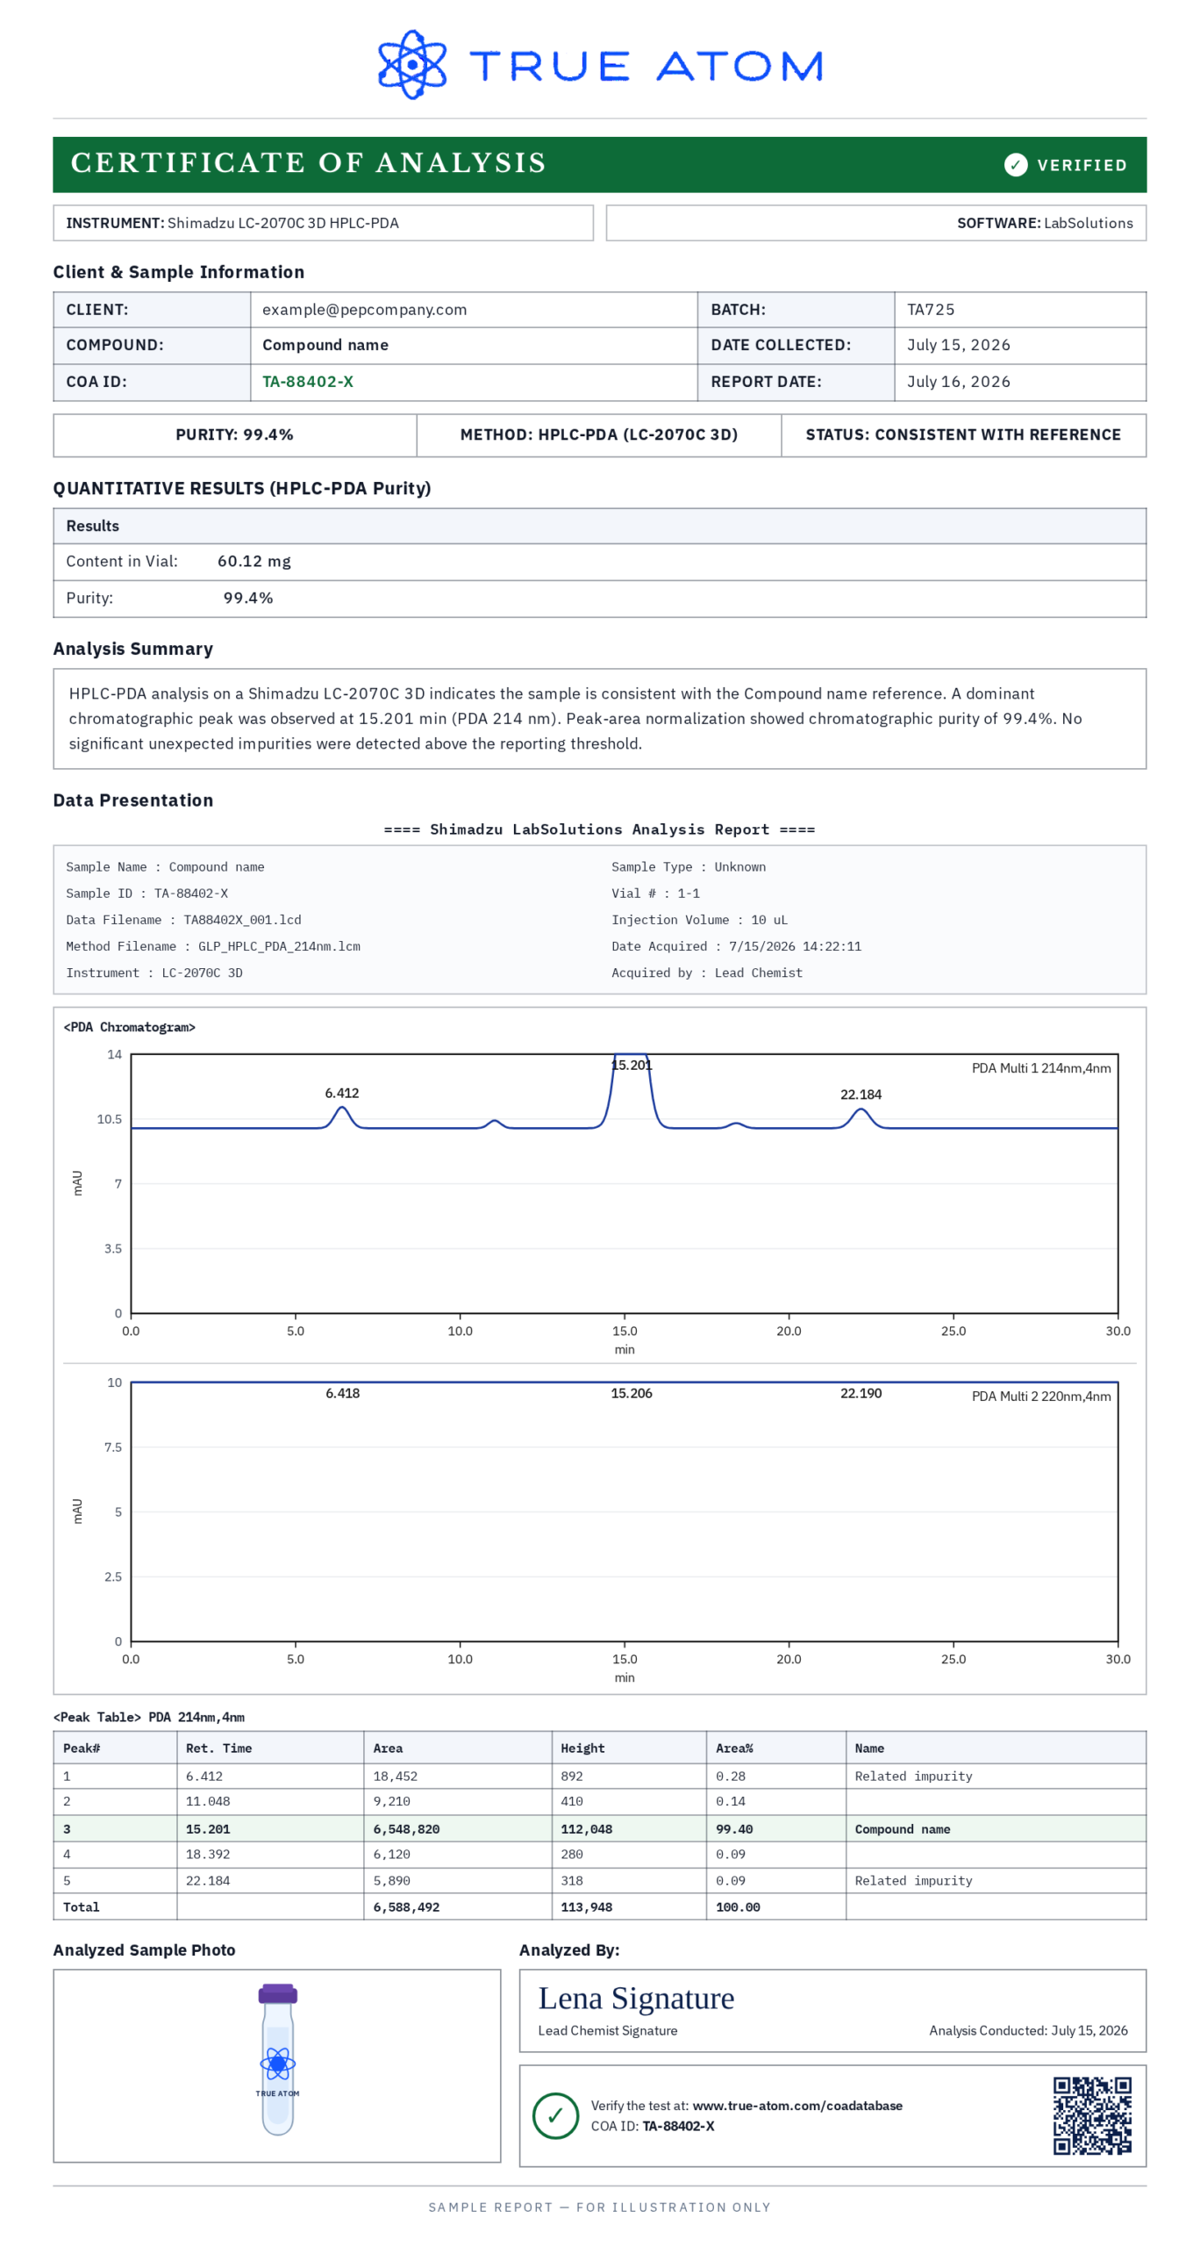Select the report date July 16, 2026
Viewport: 1200px width, 2247px height.
[x=958, y=382]
